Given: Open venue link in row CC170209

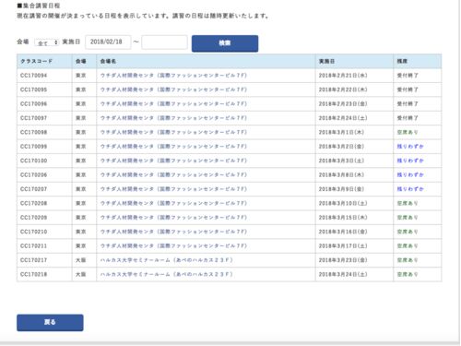Looking at the screenshot, I should (173, 217).
